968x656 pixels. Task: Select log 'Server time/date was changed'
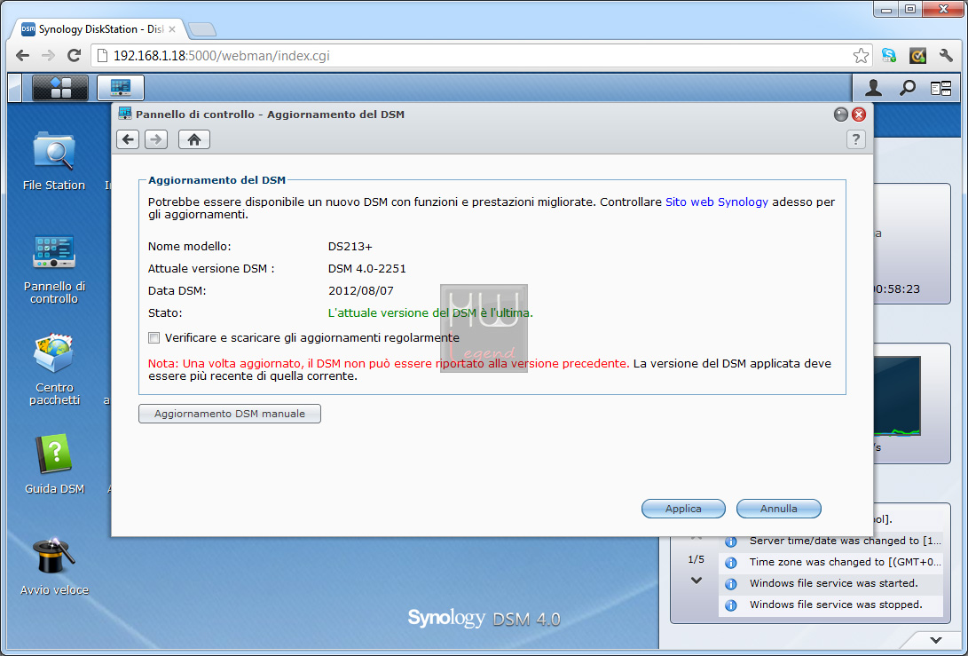pyautogui.click(x=831, y=541)
